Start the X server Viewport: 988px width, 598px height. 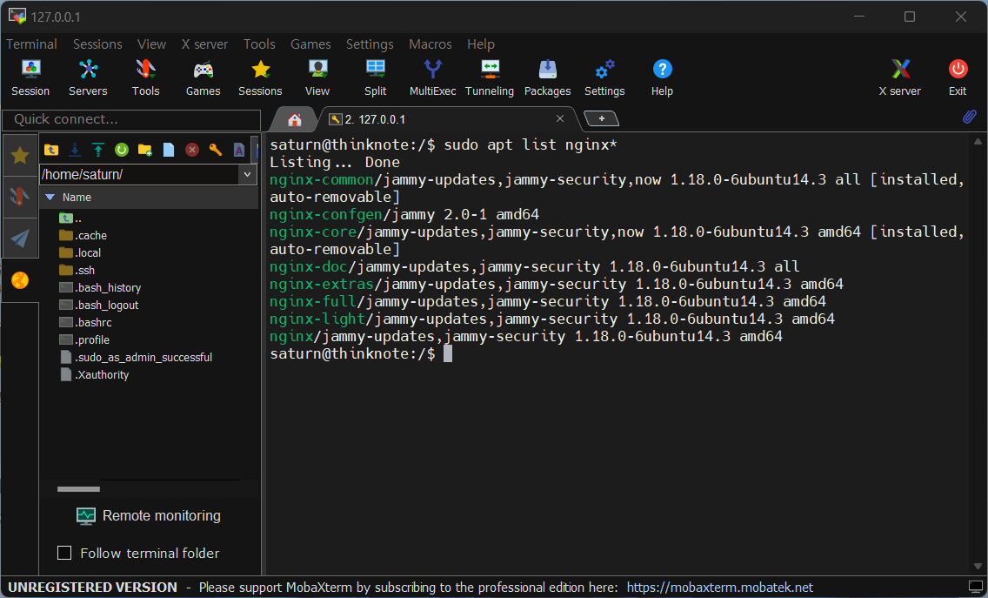click(x=899, y=77)
